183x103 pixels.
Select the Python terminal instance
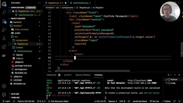click(x=173, y=80)
